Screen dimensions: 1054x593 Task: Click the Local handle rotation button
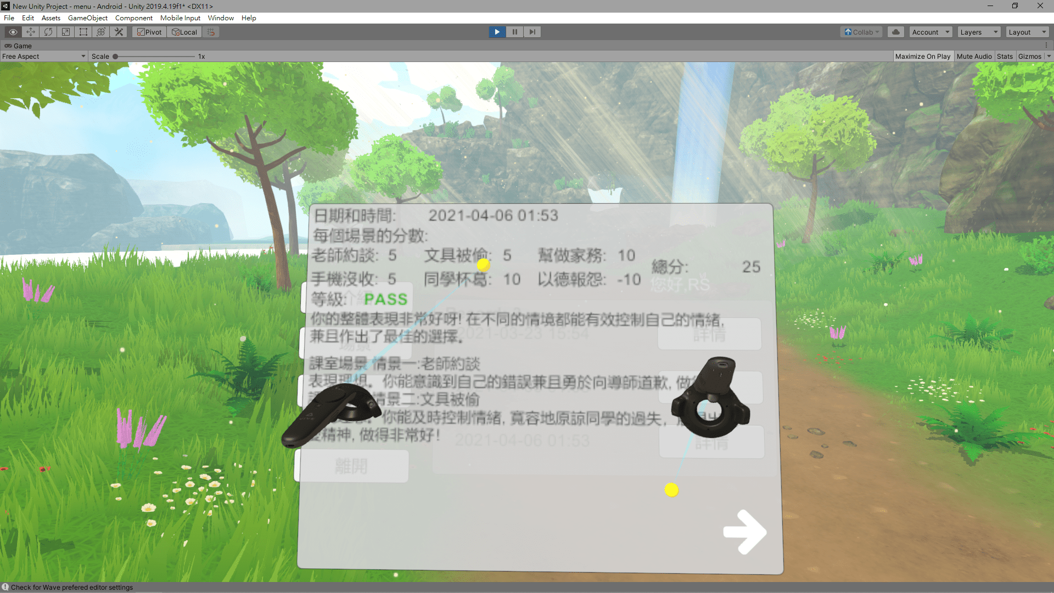click(x=184, y=32)
